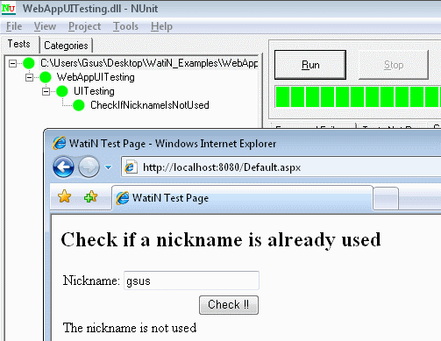Open the File menu

[x=14, y=26]
